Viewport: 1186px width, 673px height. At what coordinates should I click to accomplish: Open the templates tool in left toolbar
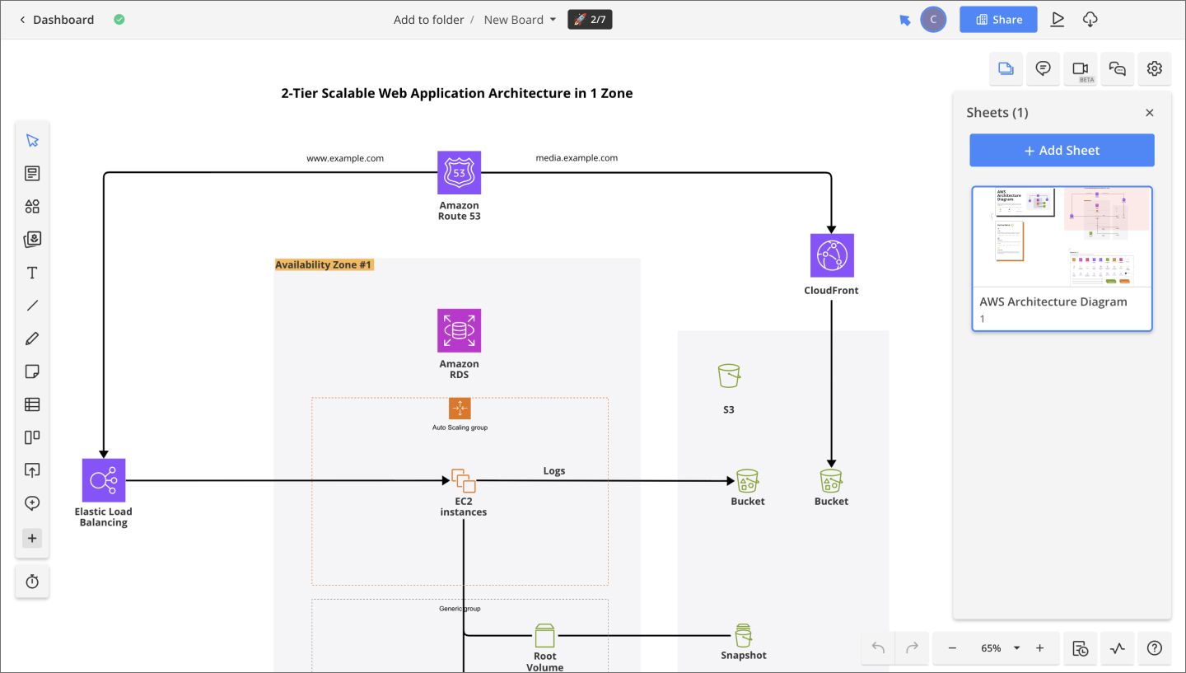coord(32,173)
